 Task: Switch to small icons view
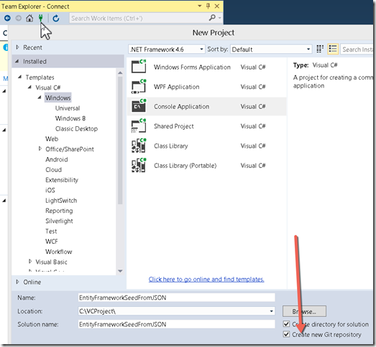click(320, 49)
